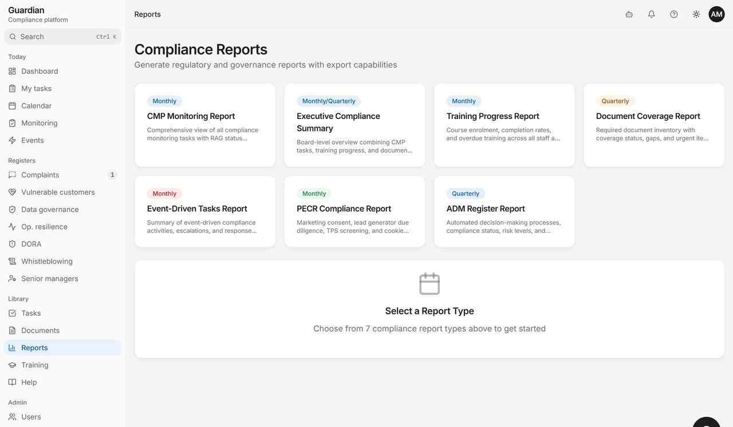733x427 pixels.
Task: Select the ADM Register Report card
Action: (505, 211)
